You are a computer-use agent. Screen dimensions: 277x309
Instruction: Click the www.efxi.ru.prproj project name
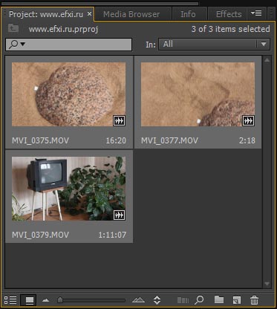tap(63, 29)
